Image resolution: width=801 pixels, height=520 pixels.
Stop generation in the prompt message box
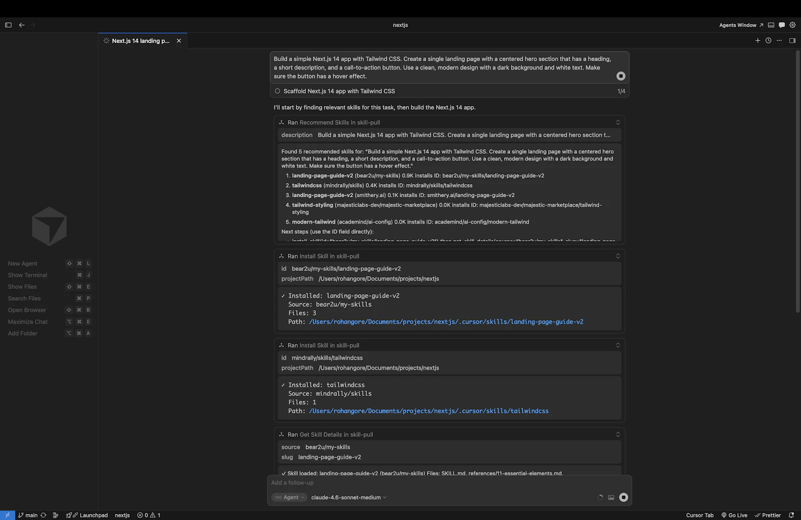(x=621, y=76)
